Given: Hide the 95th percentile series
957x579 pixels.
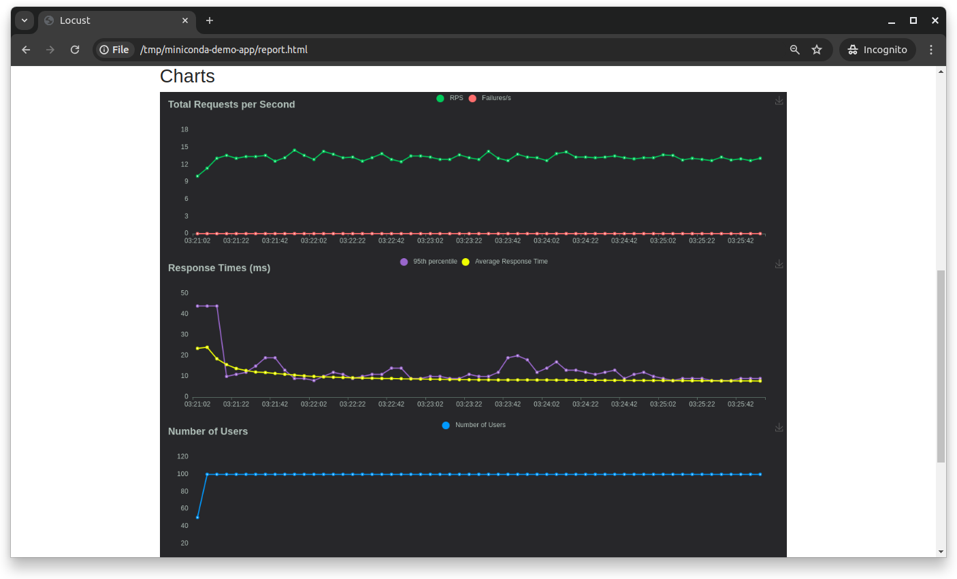Looking at the screenshot, I should coord(429,262).
